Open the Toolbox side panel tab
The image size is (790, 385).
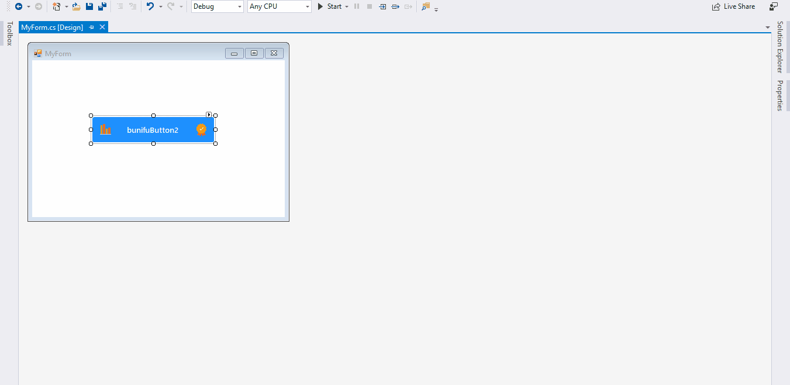pyautogui.click(x=9, y=33)
